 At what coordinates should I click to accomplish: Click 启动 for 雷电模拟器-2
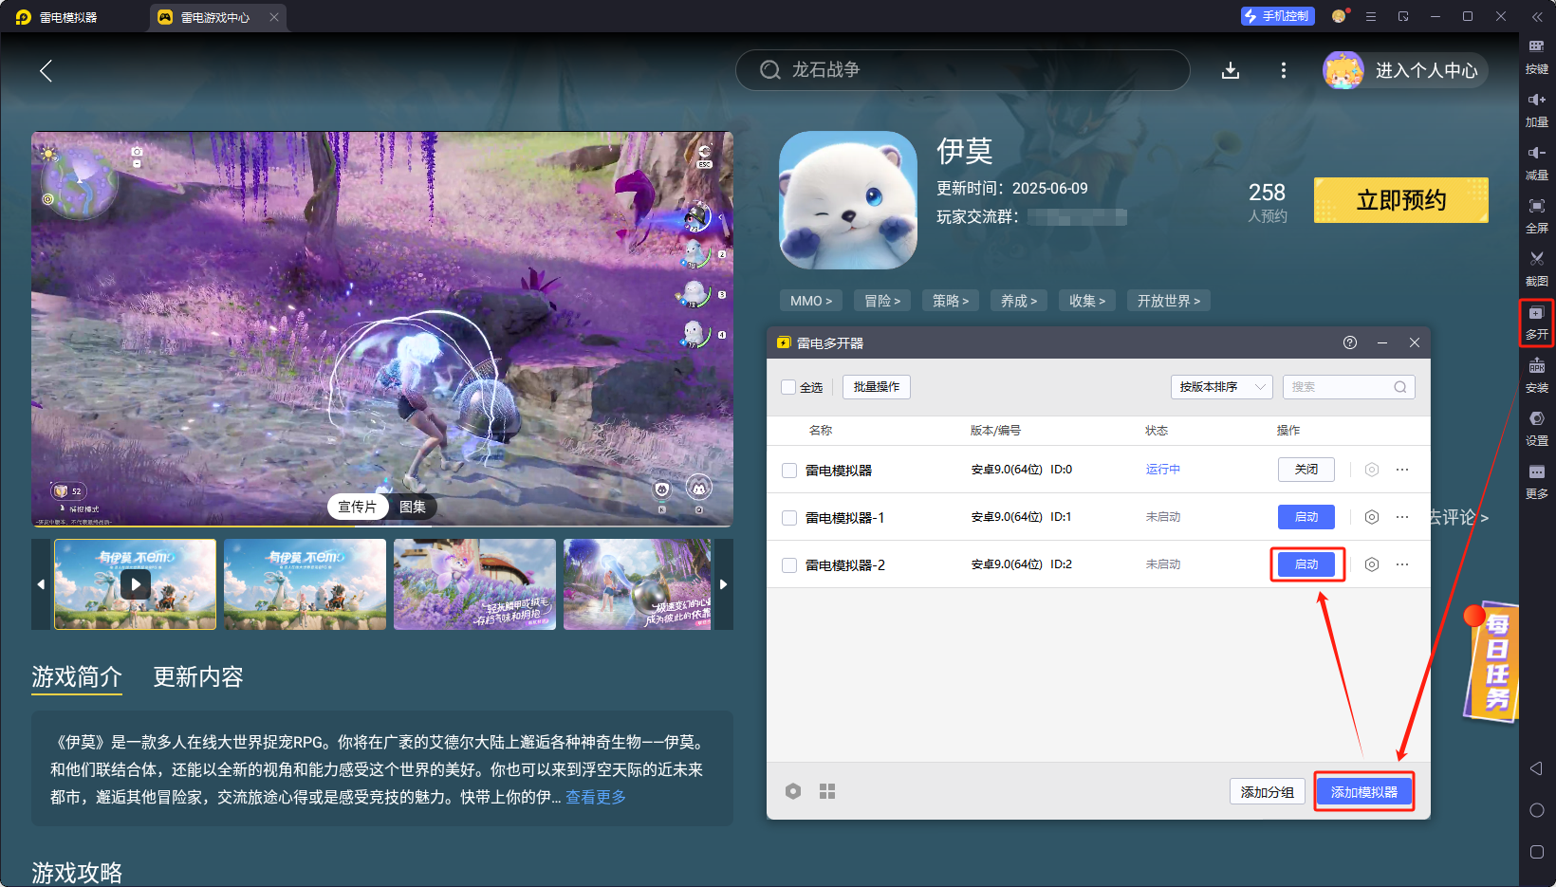(x=1306, y=564)
